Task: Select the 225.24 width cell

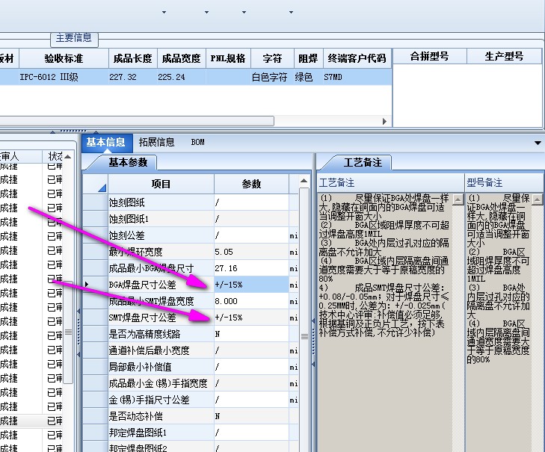Action: click(182, 77)
